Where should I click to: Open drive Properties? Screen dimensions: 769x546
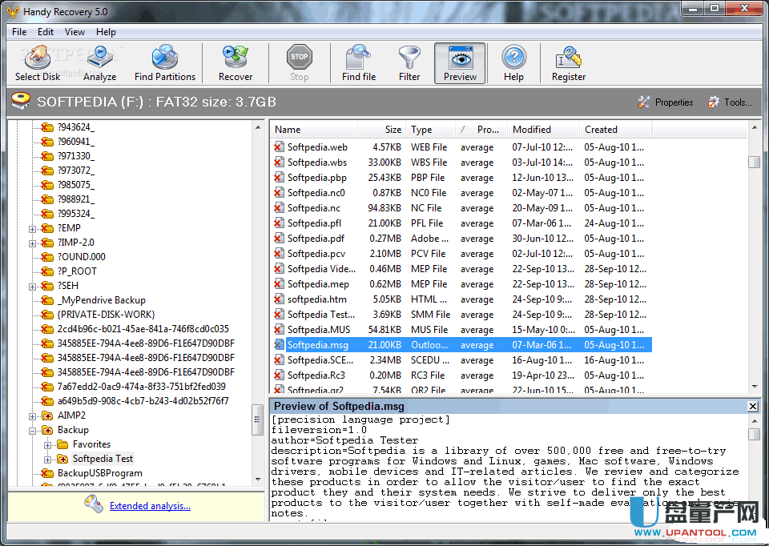(665, 102)
